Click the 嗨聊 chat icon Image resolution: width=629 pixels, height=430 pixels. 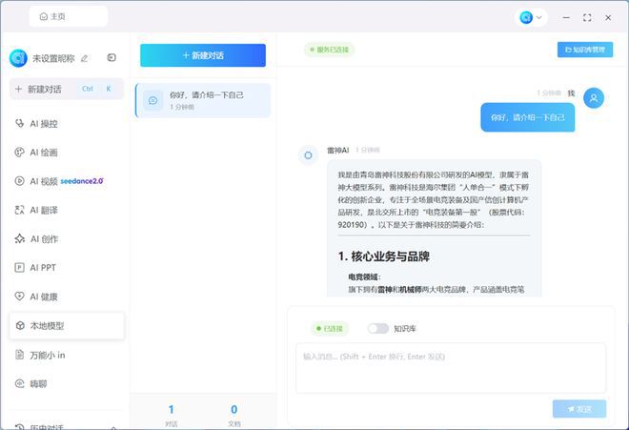19,383
